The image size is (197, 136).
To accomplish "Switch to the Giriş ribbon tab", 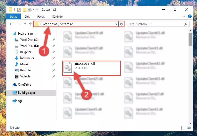I will [27, 17].
